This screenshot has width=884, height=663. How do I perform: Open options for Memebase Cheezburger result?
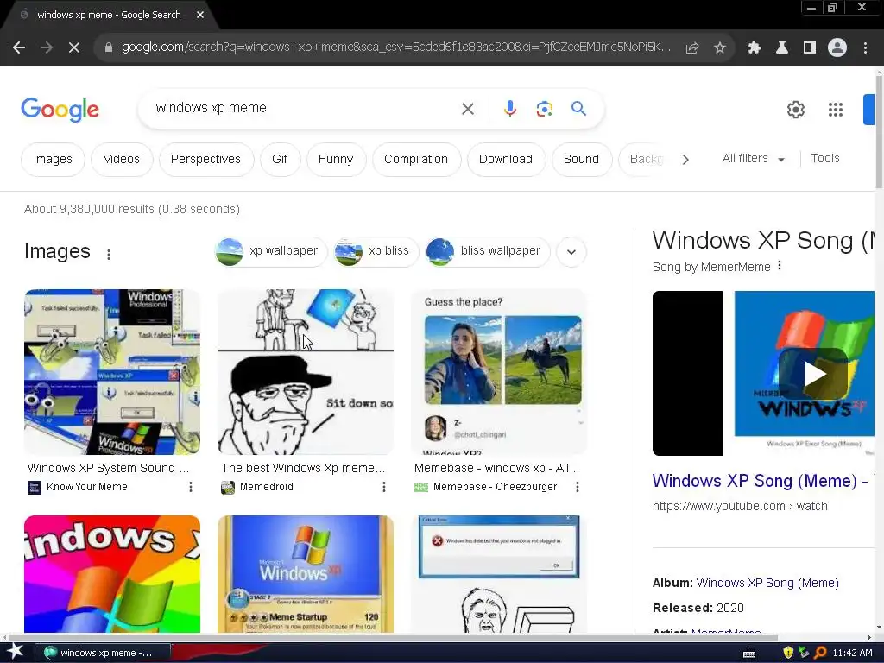(x=578, y=487)
